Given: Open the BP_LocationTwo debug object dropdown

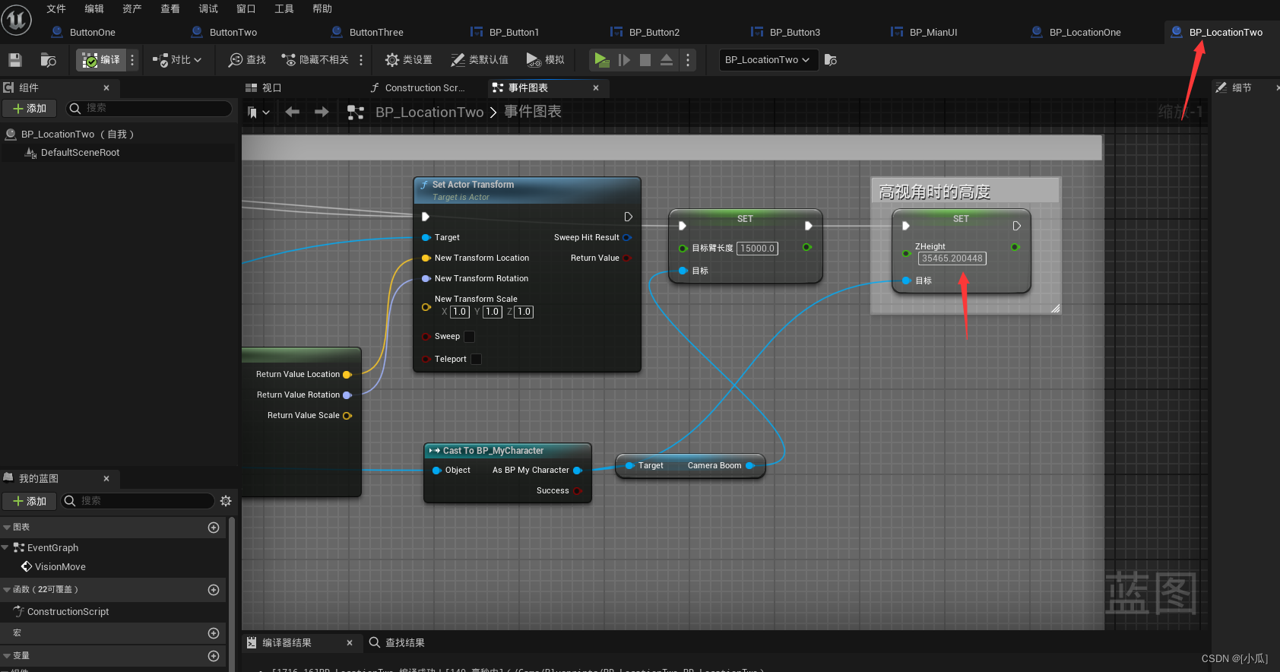Looking at the screenshot, I should [768, 60].
